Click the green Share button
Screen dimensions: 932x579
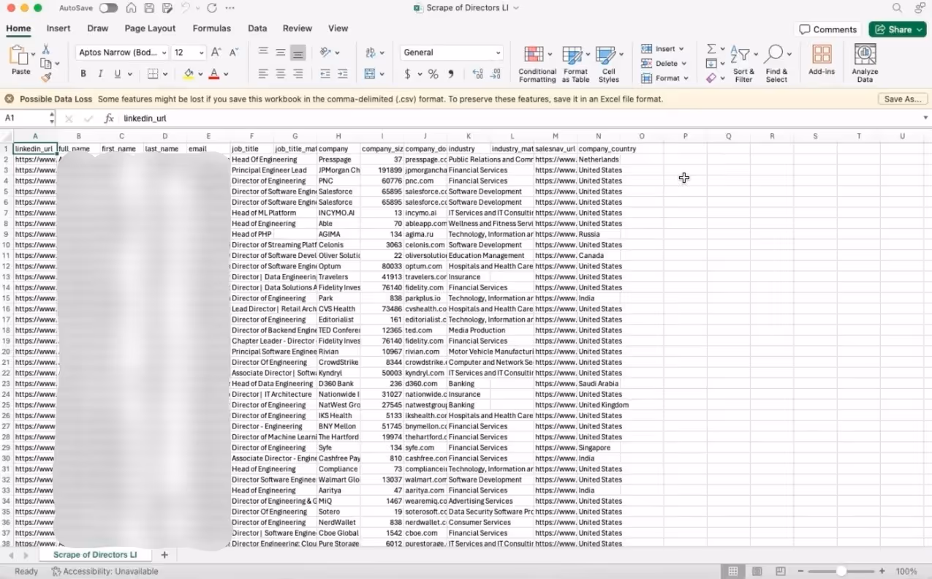coord(898,29)
